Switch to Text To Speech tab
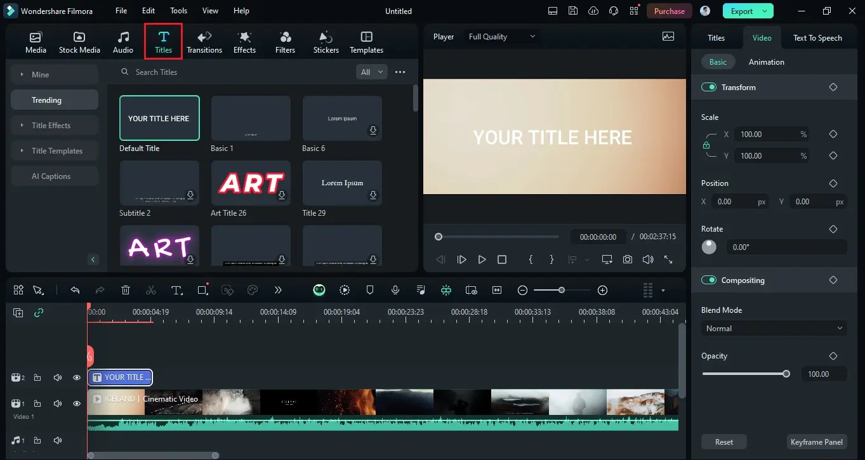The image size is (865, 460). (x=817, y=38)
